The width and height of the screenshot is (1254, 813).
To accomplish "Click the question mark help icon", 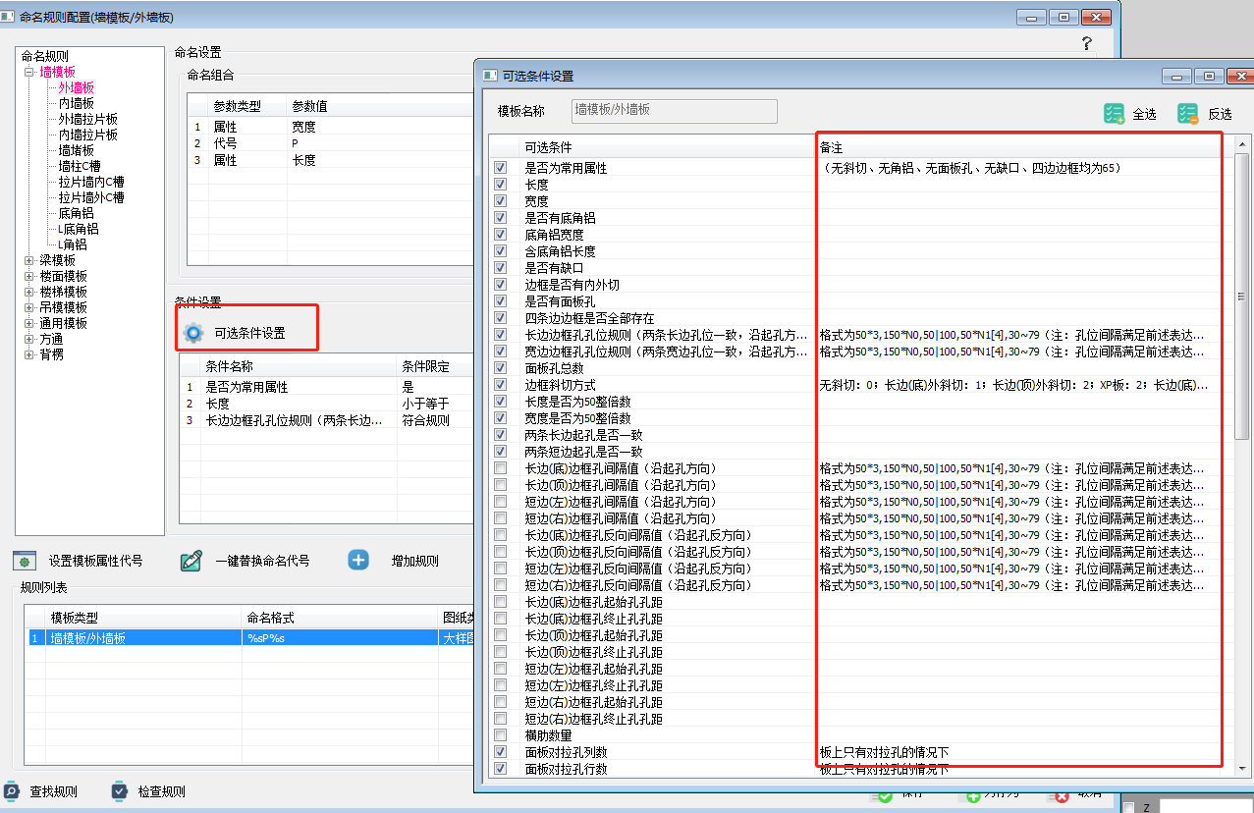I will [x=1087, y=43].
